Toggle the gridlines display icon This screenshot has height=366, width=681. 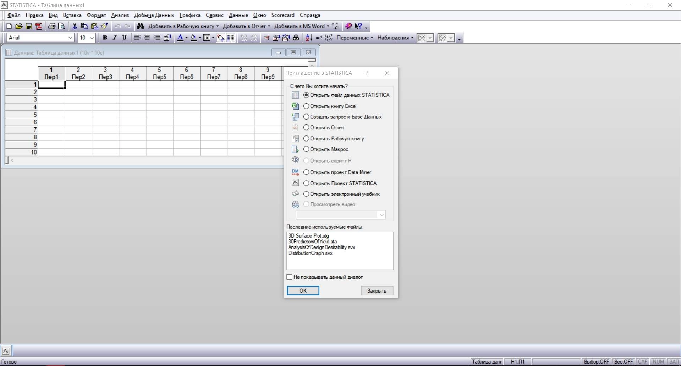point(231,38)
